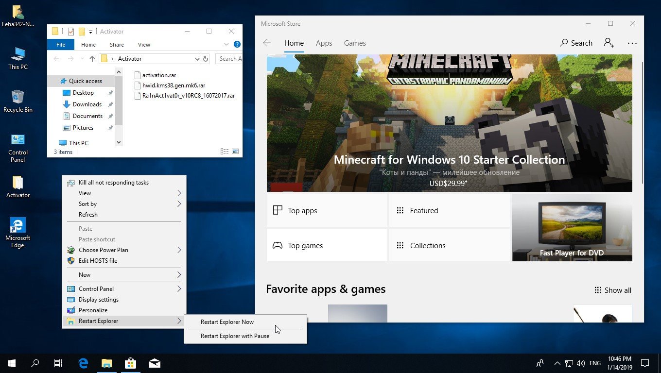This screenshot has width=661, height=373.
Task: Refresh the Explorer address bar
Action: point(206,59)
